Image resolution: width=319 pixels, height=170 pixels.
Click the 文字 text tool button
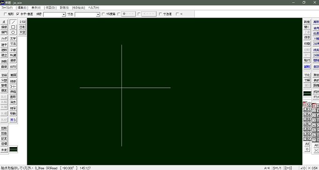(x=13, y=38)
